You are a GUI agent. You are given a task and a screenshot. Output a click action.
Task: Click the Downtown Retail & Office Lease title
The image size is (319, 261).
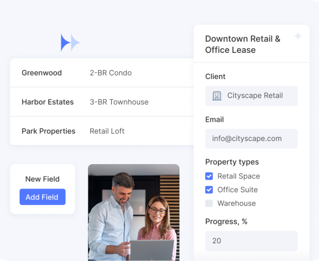243,45
